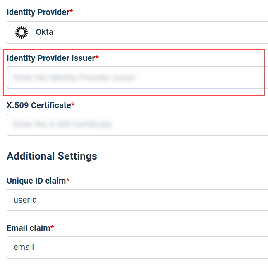
Task: Click the "Unique ID claim" label text
Action: 36,181
